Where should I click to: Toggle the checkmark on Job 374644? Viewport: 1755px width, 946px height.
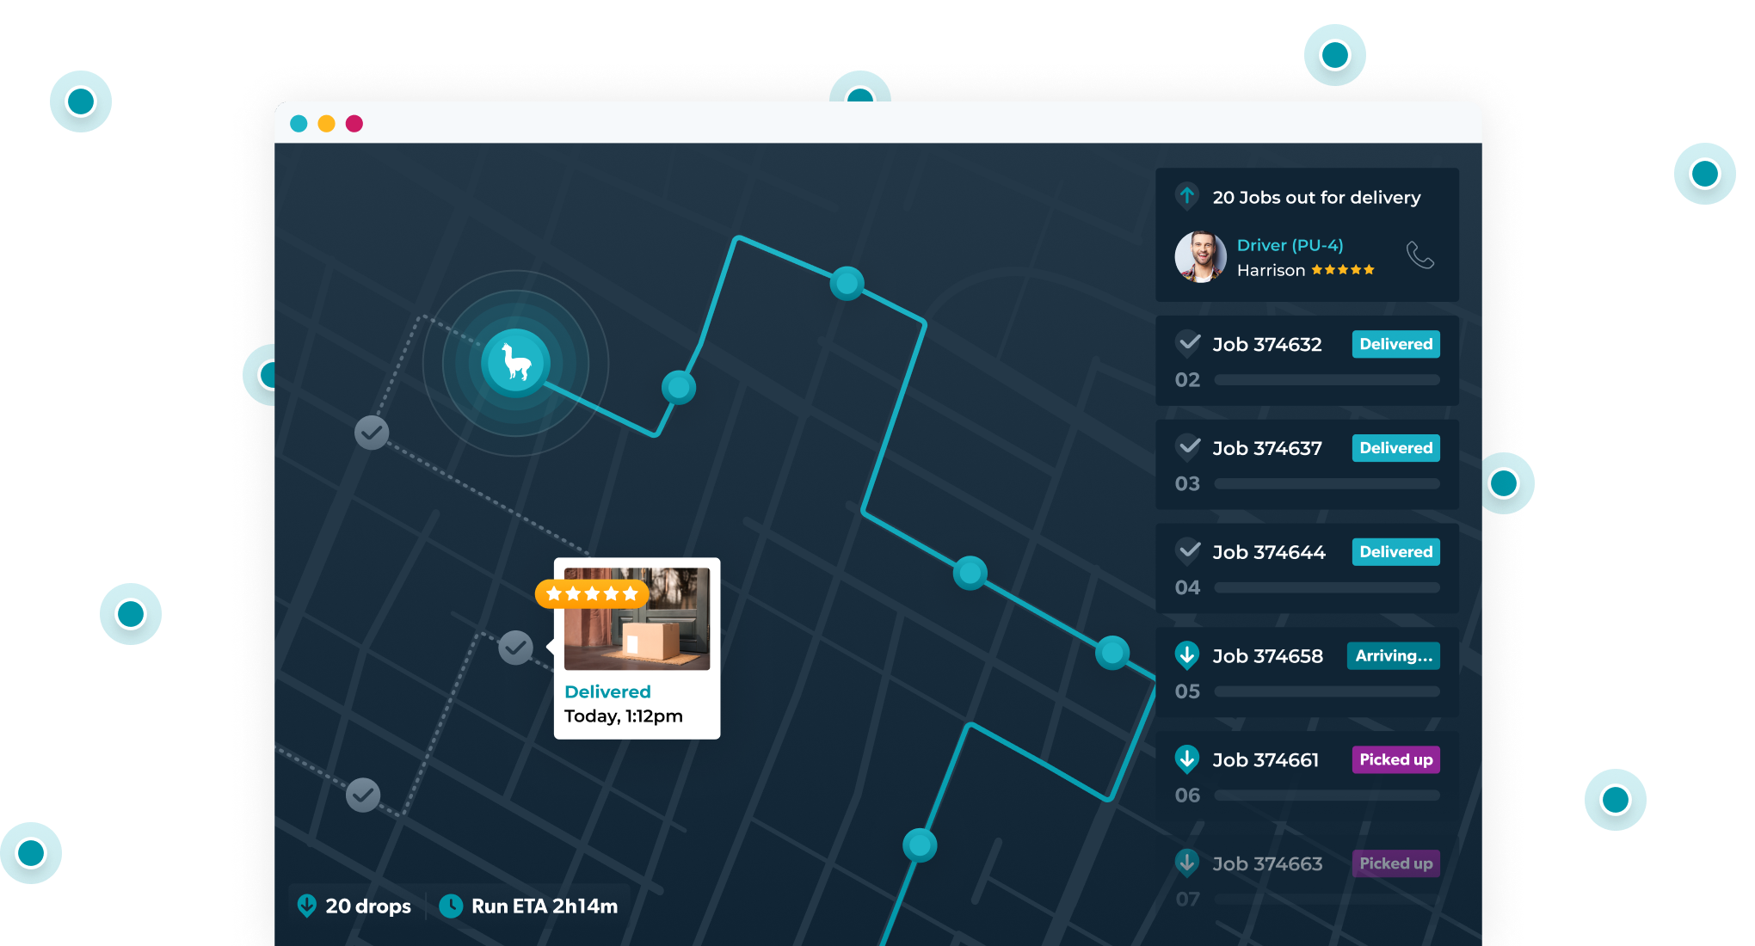(1188, 551)
